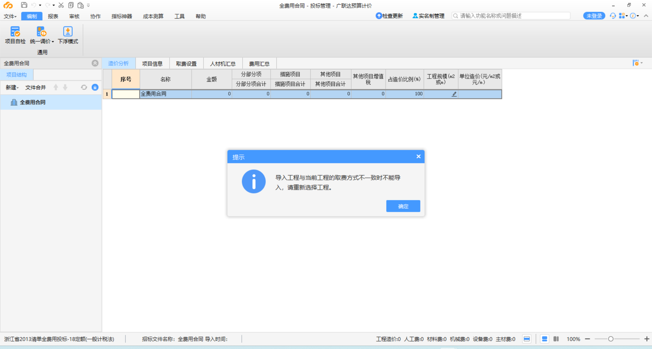Switch to the 费用汇总 tab
The width and height of the screenshot is (652, 349).
click(259, 63)
